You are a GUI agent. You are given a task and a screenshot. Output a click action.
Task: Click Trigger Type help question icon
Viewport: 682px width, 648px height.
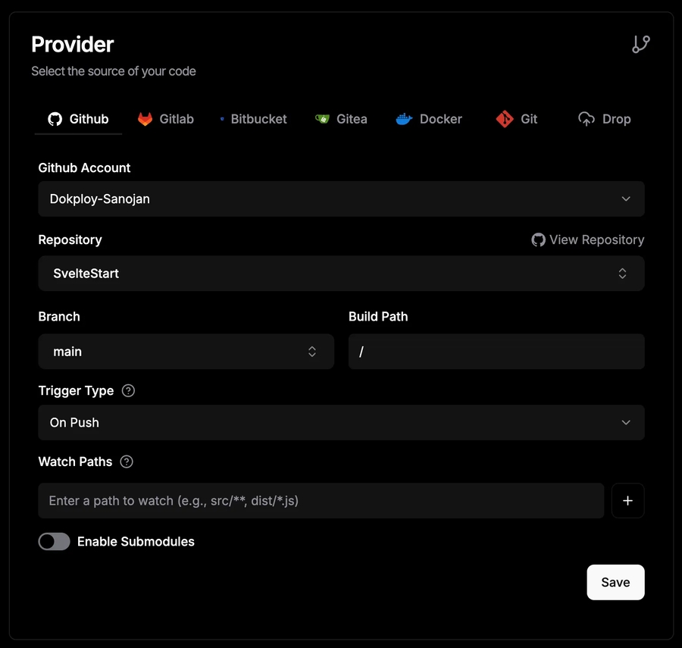[129, 391]
